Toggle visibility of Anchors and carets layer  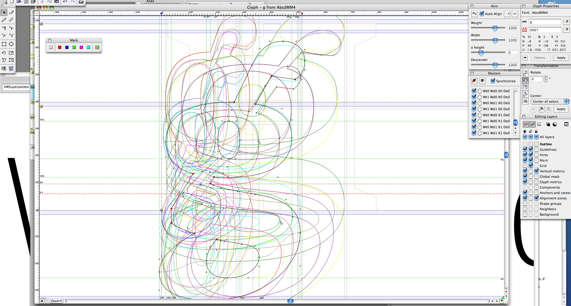[525, 192]
